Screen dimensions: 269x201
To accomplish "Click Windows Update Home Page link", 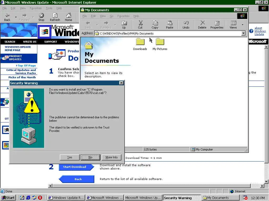I will (18, 48).
